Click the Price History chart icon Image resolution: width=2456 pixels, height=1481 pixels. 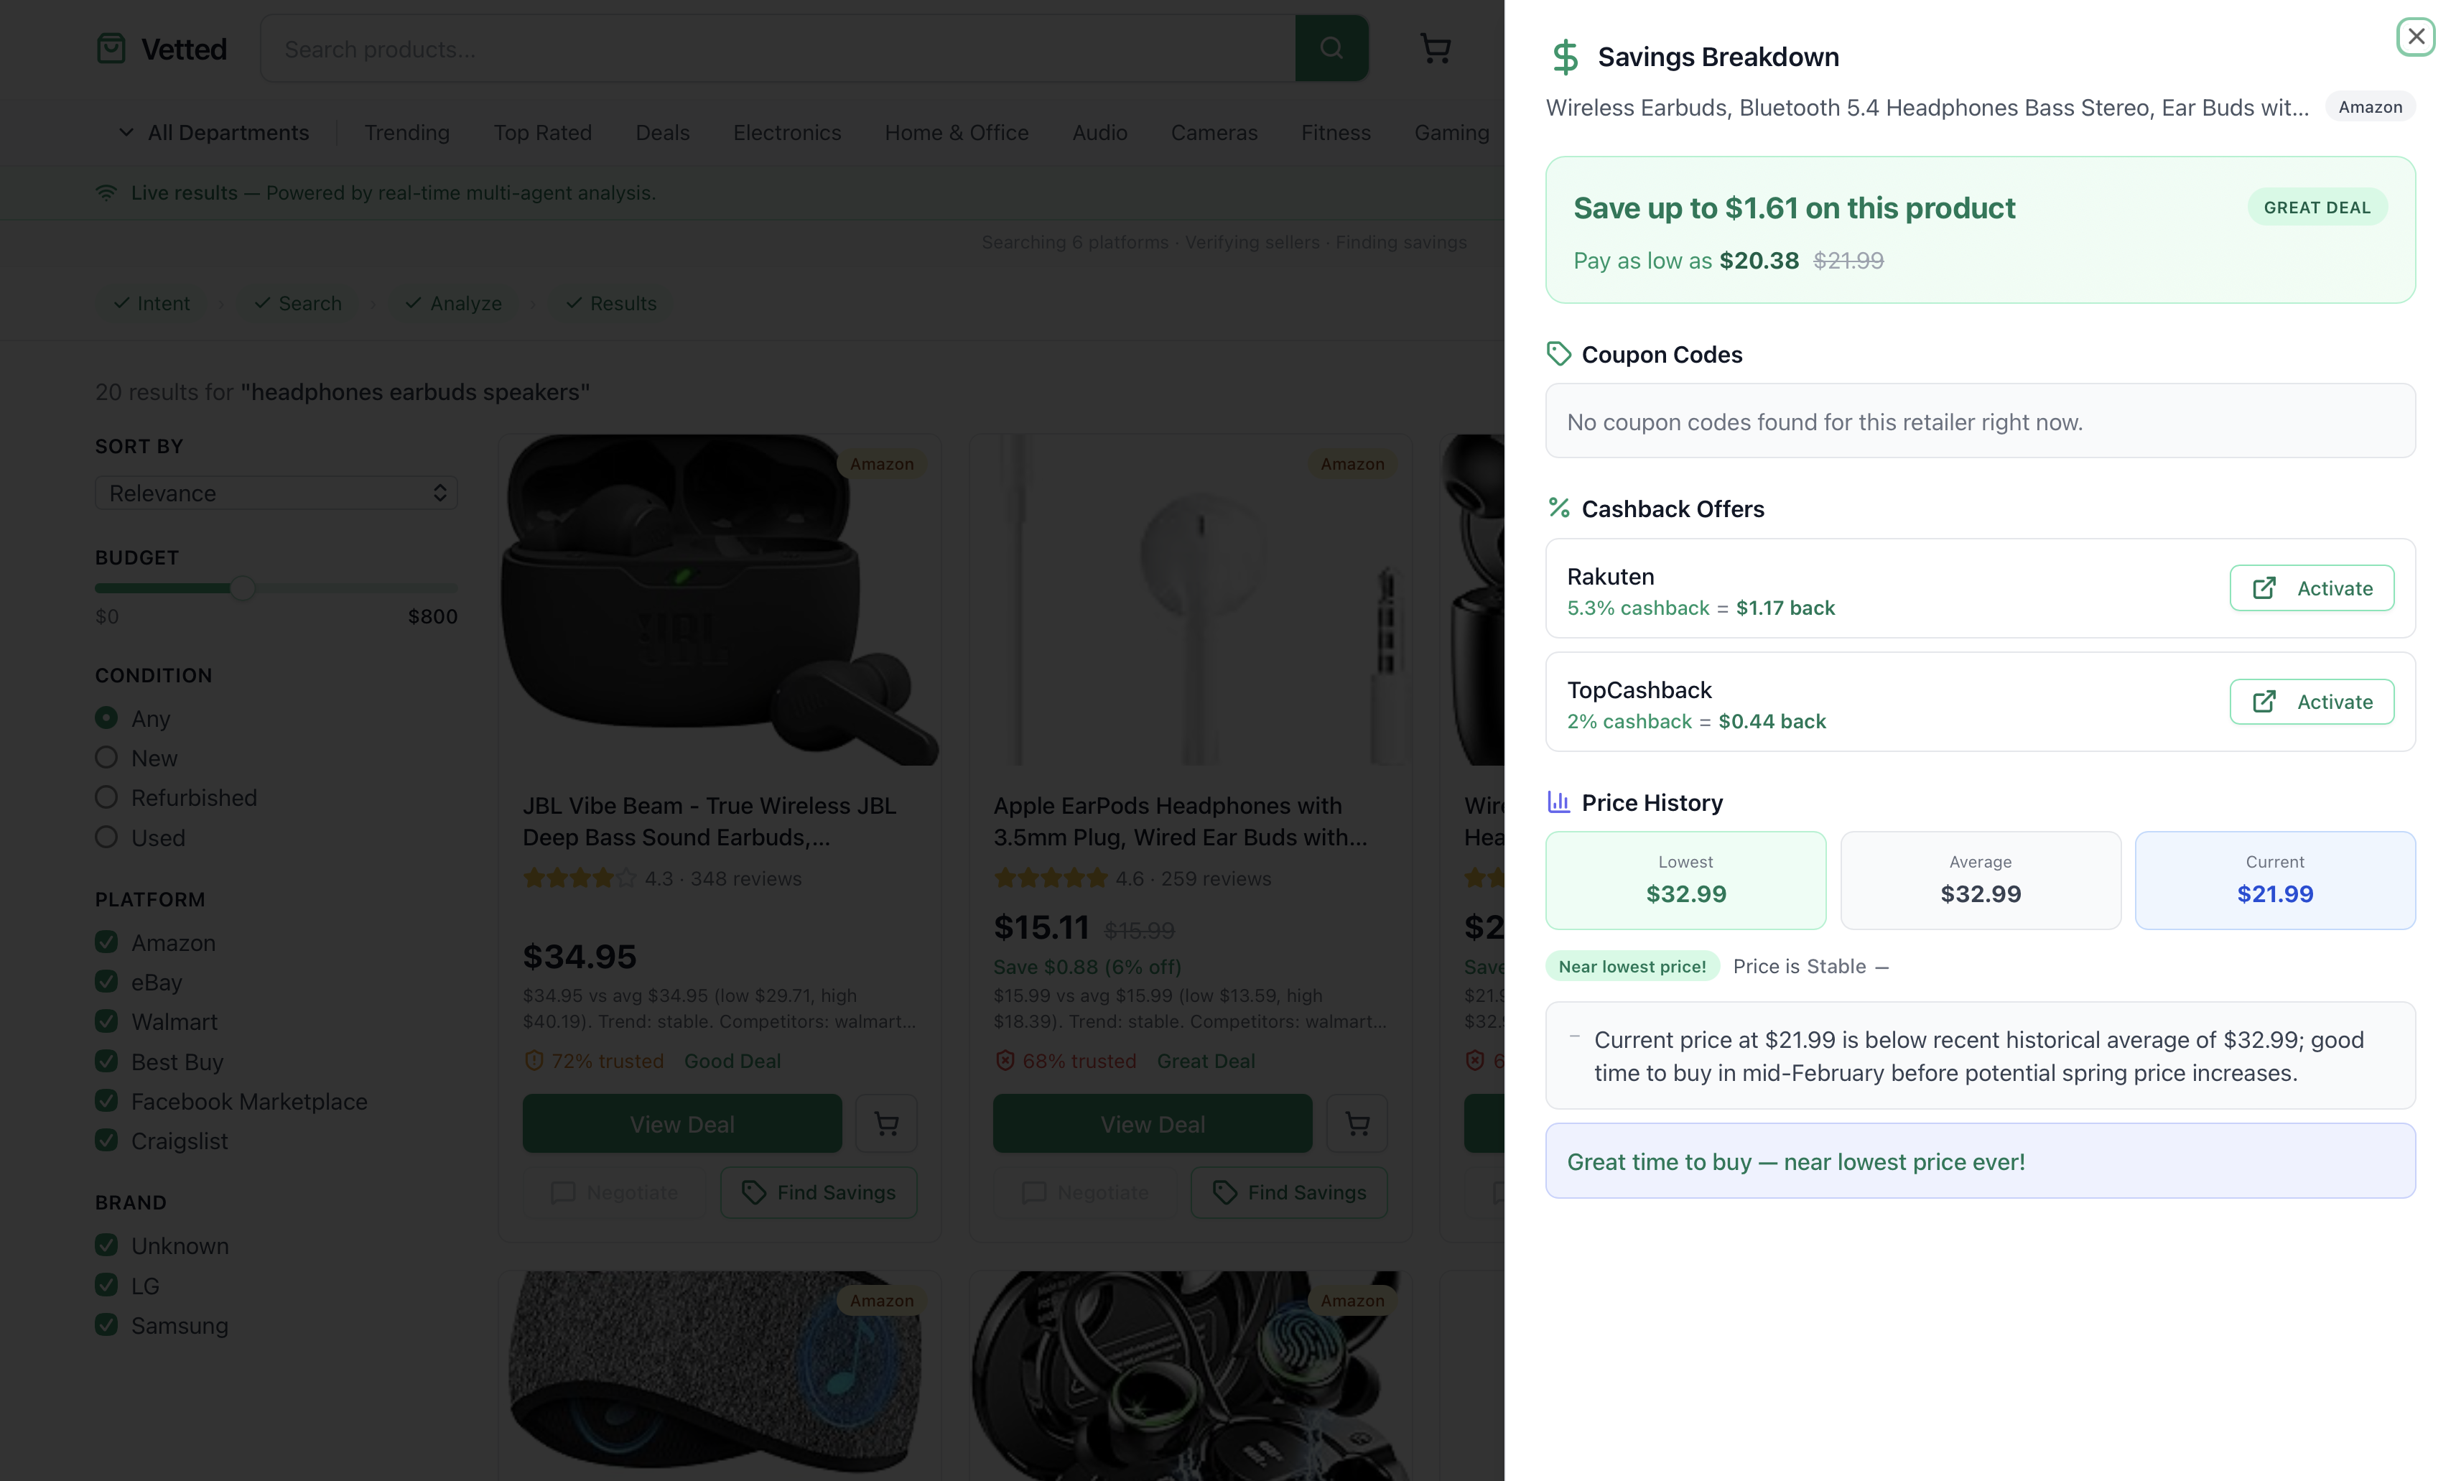1559,802
